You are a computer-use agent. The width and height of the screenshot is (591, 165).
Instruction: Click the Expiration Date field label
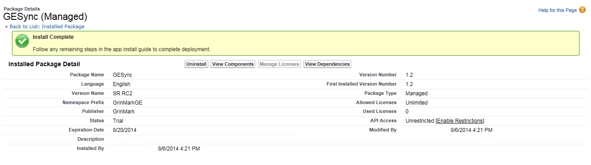tap(86, 130)
